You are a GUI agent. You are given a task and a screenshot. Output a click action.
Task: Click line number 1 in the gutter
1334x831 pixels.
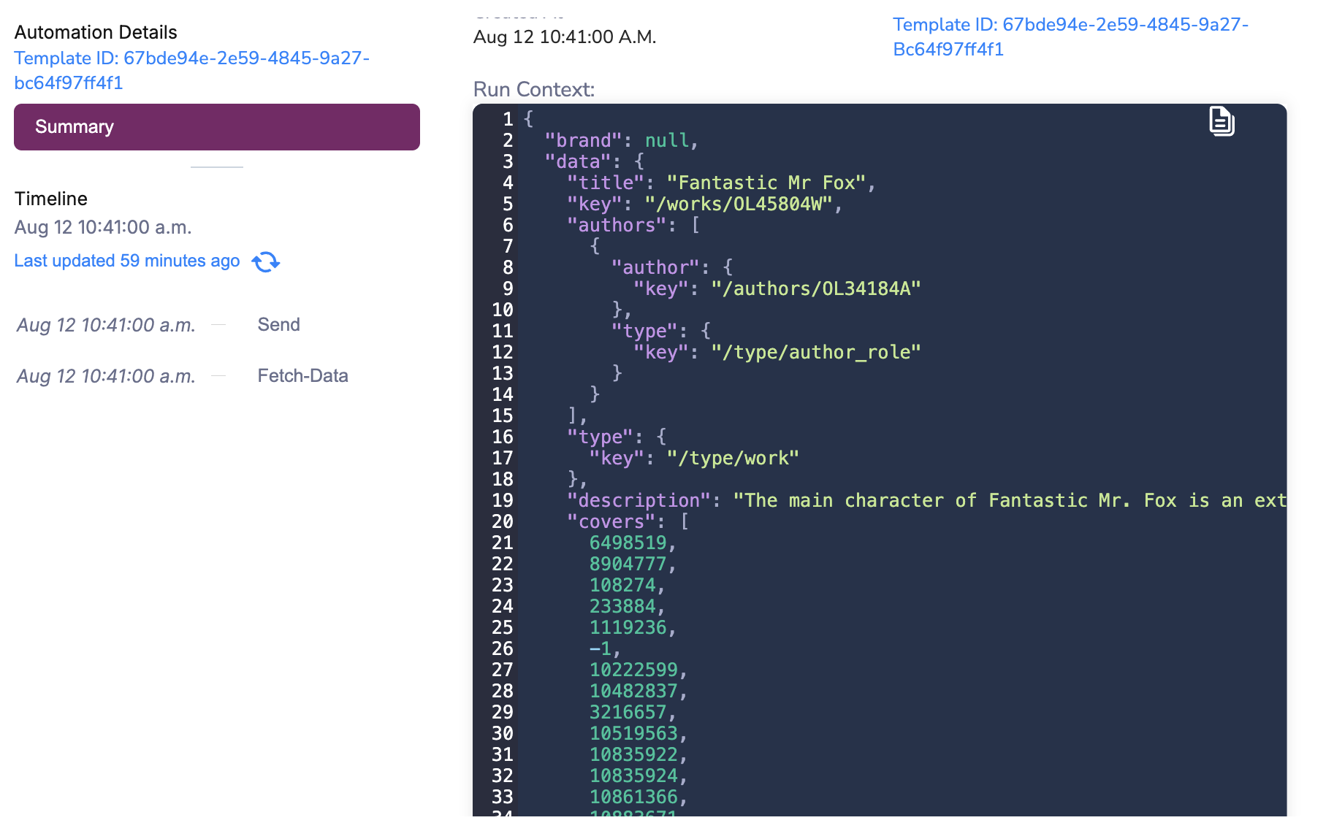[x=508, y=119]
